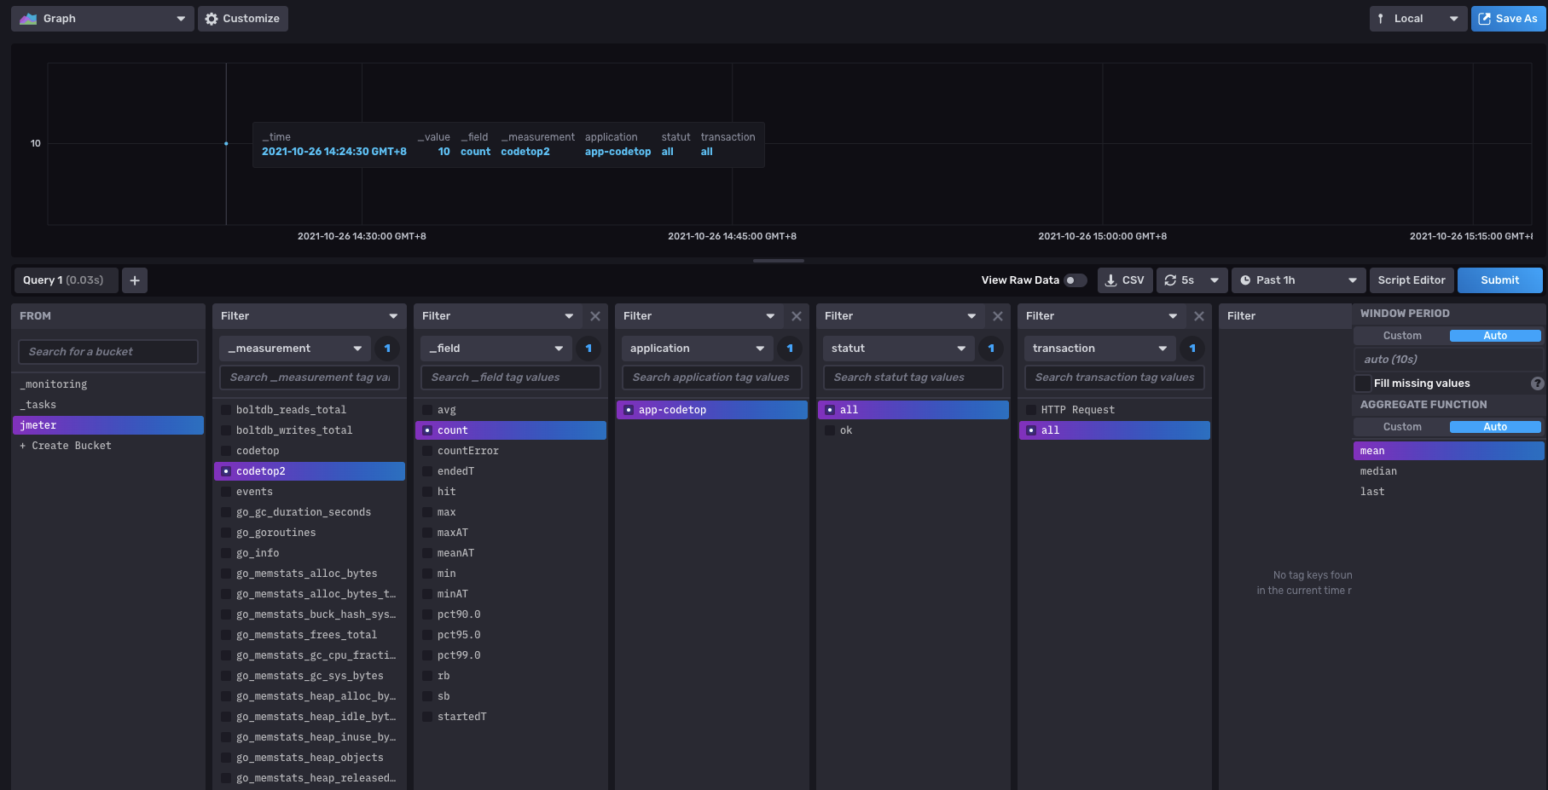Screen dimensions: 1548x790
Task: Click Search transaction tag values field
Action: tap(1115, 378)
